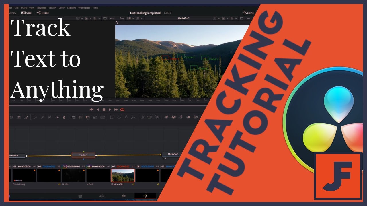
Task: Open the Help menu
Action: coord(95,8)
